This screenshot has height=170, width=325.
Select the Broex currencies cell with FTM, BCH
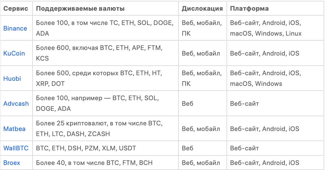point(94,163)
